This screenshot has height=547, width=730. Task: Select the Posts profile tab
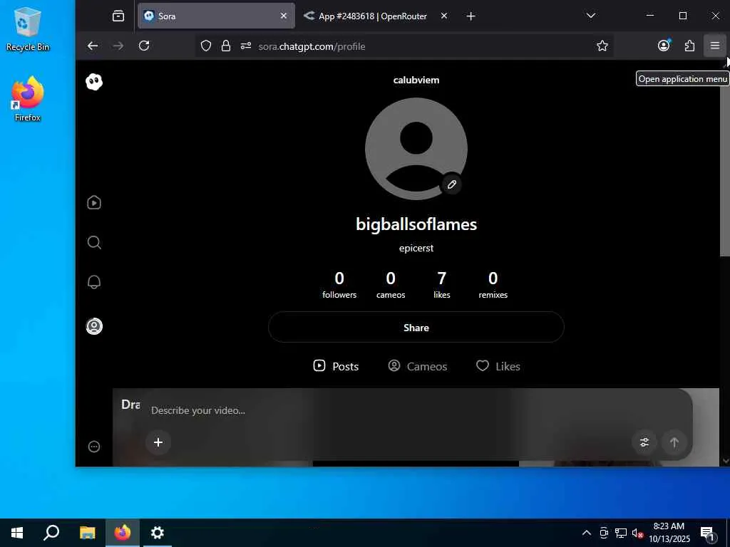click(336, 366)
